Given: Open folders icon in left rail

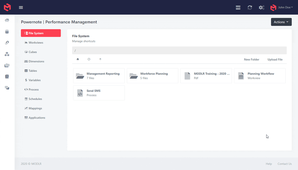Looking at the screenshot, I should click(x=7, y=65).
